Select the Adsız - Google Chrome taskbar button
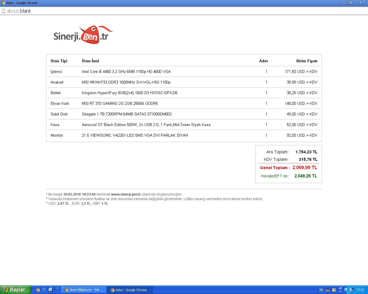 (x=130, y=290)
